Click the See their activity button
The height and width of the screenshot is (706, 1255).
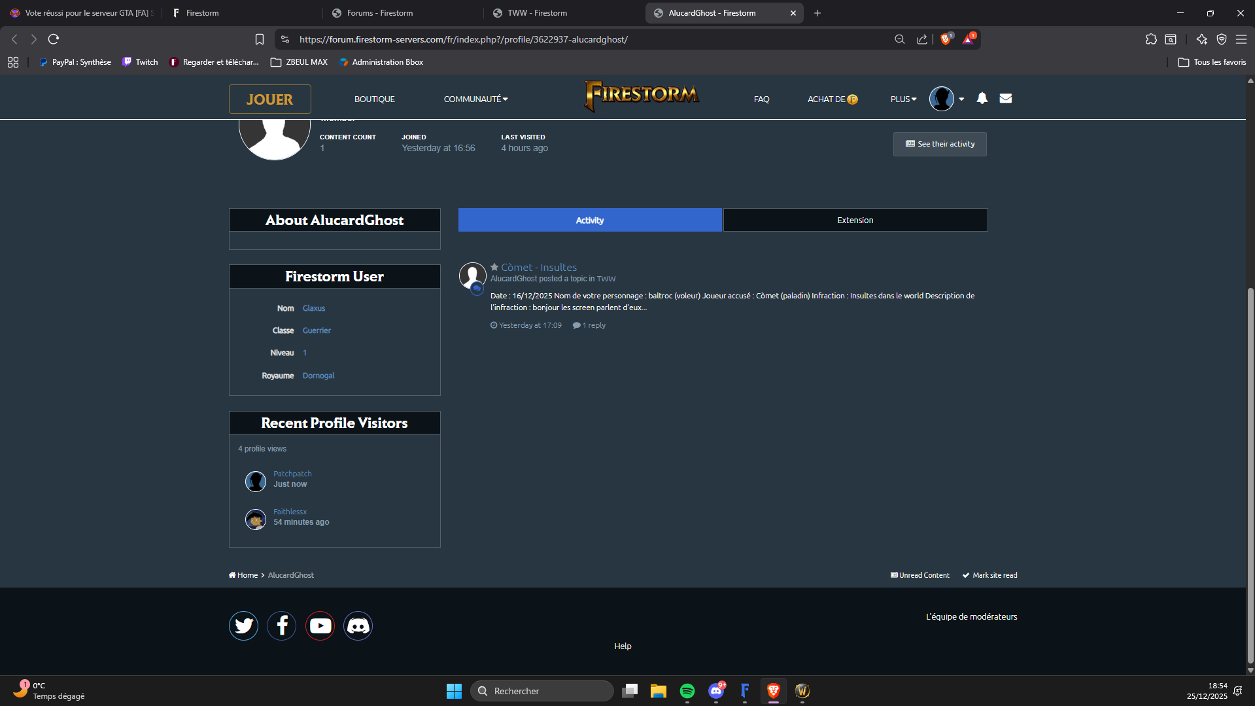pyautogui.click(x=940, y=144)
